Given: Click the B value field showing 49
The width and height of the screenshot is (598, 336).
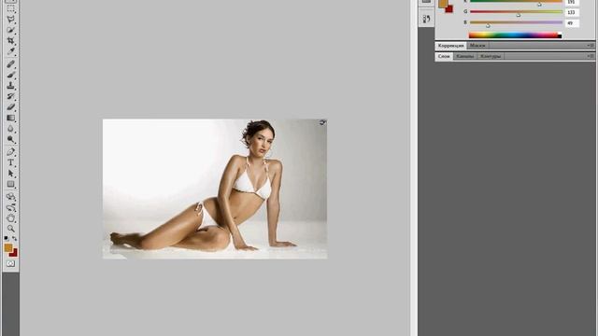Looking at the screenshot, I should 571,23.
